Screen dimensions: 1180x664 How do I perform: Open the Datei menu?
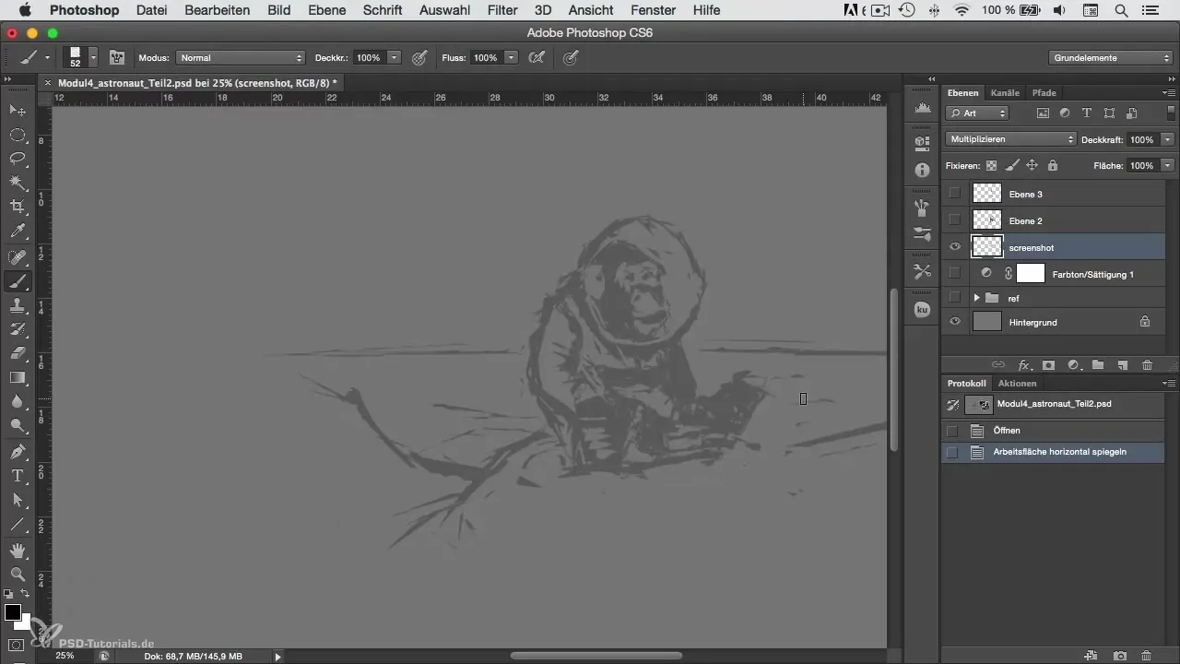pyautogui.click(x=153, y=10)
